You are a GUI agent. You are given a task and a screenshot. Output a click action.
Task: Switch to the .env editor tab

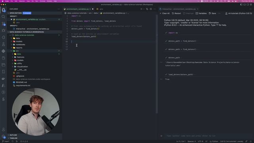click(101, 9)
